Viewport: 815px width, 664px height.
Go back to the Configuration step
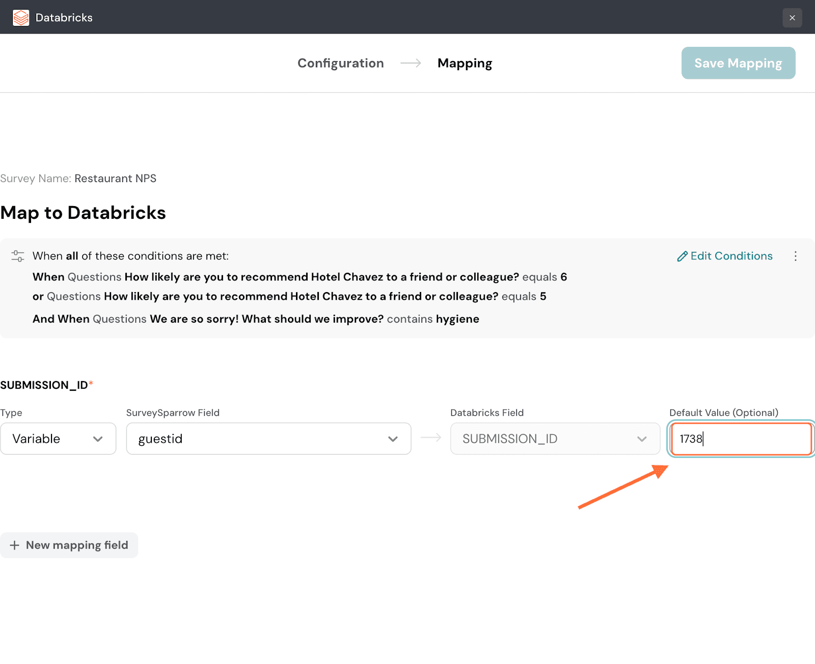coord(340,63)
